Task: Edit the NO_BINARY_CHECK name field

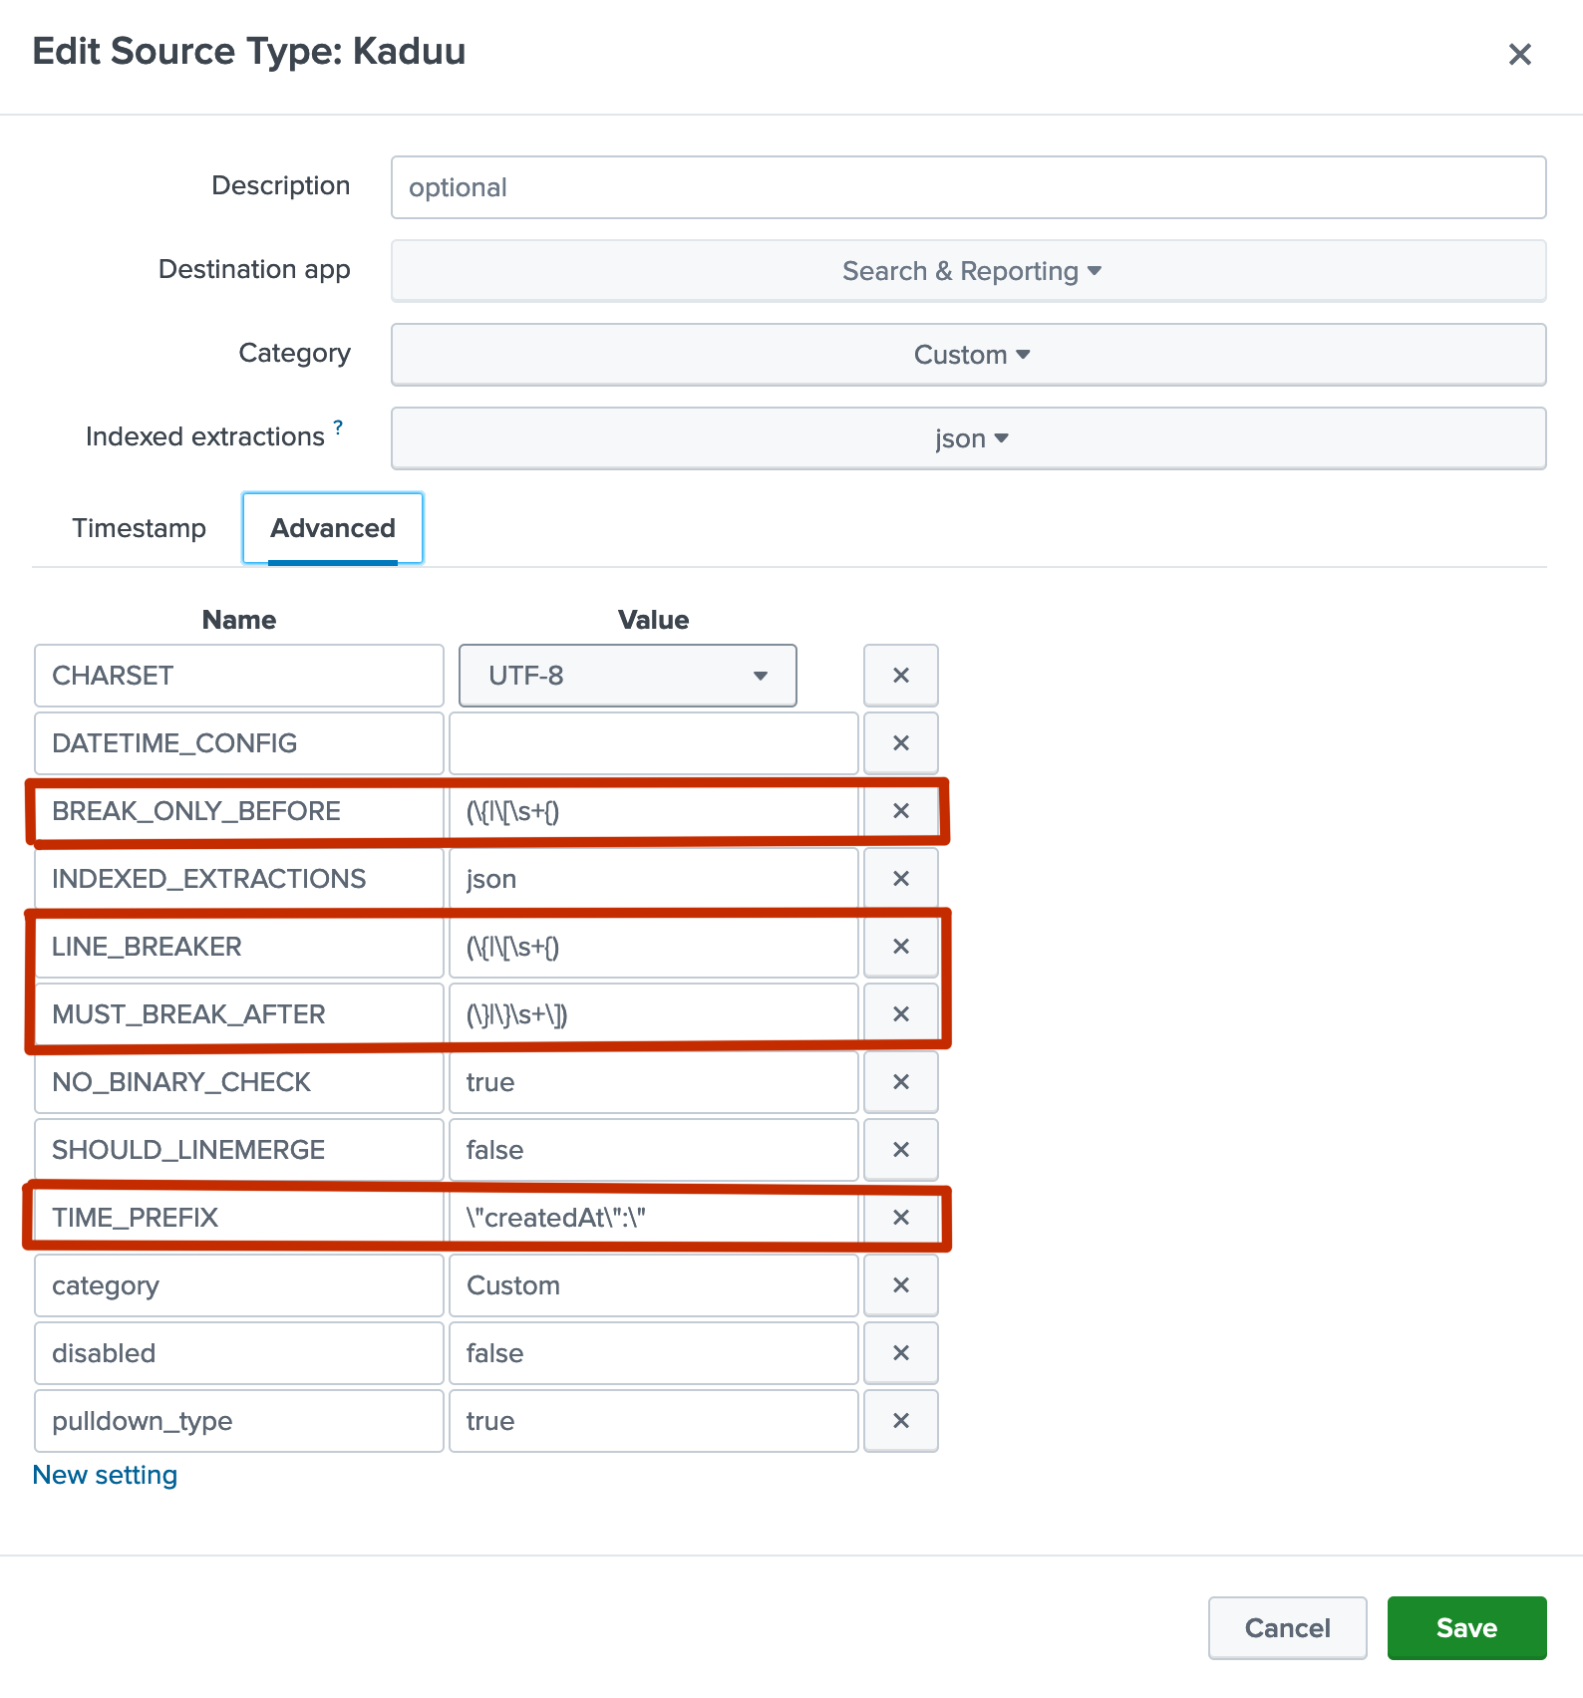Action: pos(239,1082)
